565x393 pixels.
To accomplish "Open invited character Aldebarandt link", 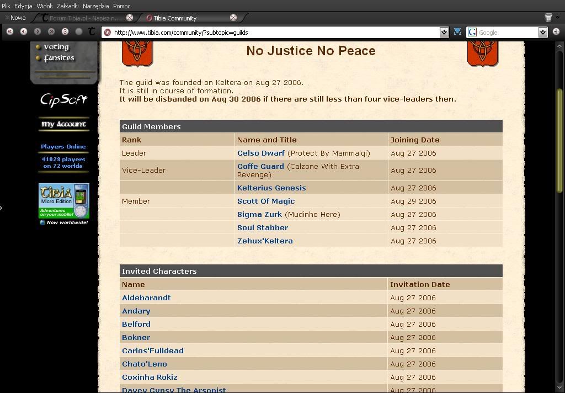I will tap(146, 298).
